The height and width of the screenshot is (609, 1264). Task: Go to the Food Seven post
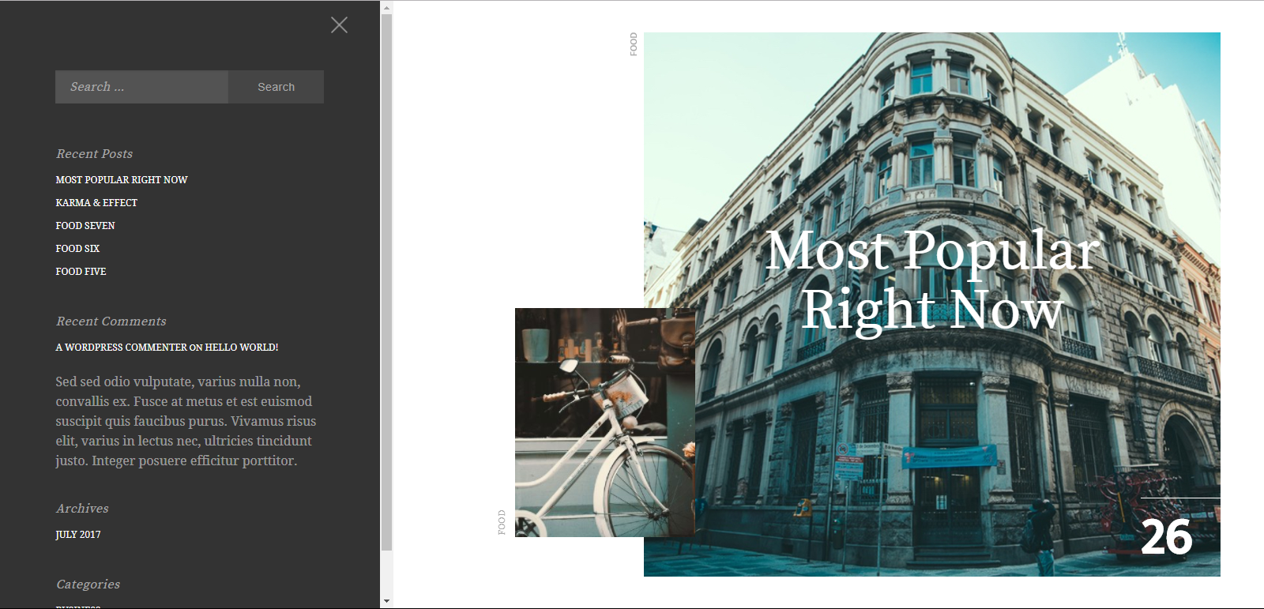(x=85, y=226)
